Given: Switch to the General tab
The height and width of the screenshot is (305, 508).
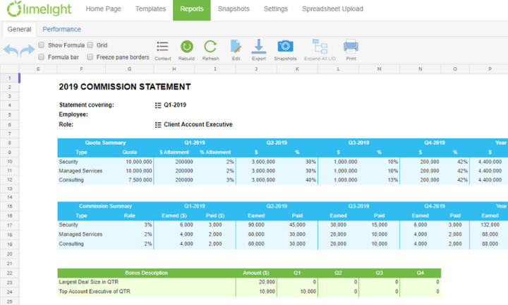Looking at the screenshot, I should (20, 29).
